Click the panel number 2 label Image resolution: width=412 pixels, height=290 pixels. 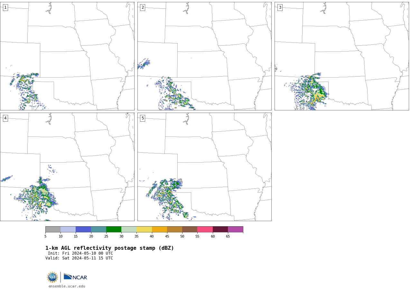click(x=143, y=7)
